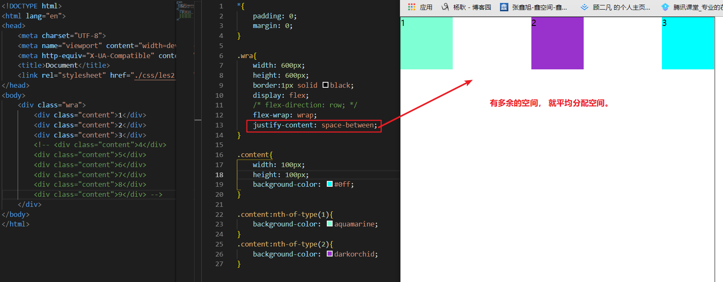Image resolution: width=723 pixels, height=282 pixels.
Task: Click the content div line containing 6
Action: [90, 165]
